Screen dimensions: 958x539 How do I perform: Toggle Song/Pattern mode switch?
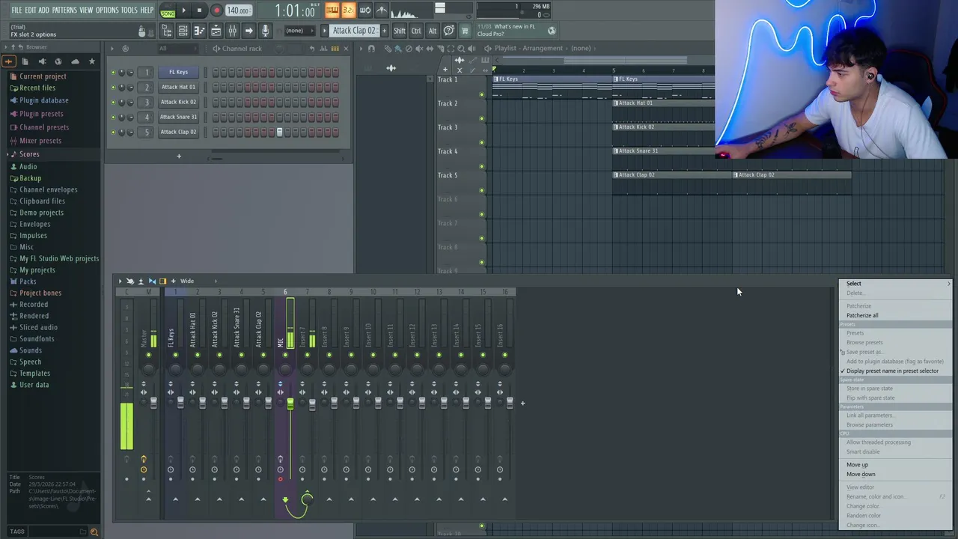(168, 10)
